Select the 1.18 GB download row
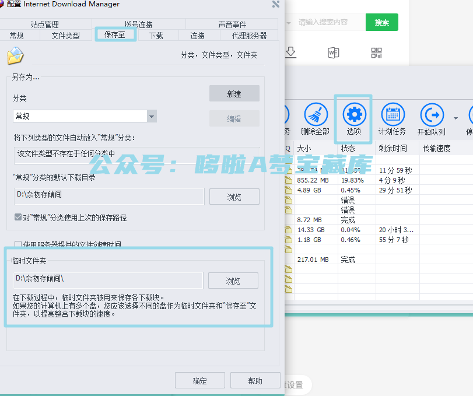 [x=379, y=240]
